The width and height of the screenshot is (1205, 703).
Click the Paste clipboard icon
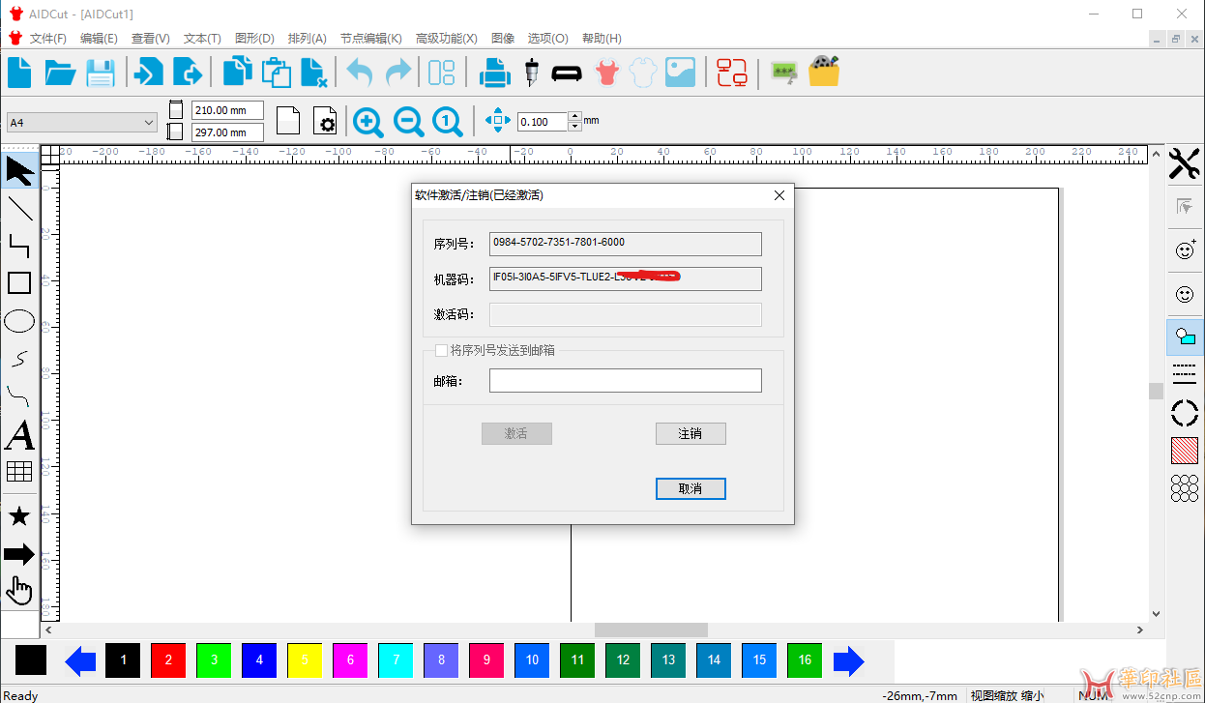pyautogui.click(x=277, y=73)
